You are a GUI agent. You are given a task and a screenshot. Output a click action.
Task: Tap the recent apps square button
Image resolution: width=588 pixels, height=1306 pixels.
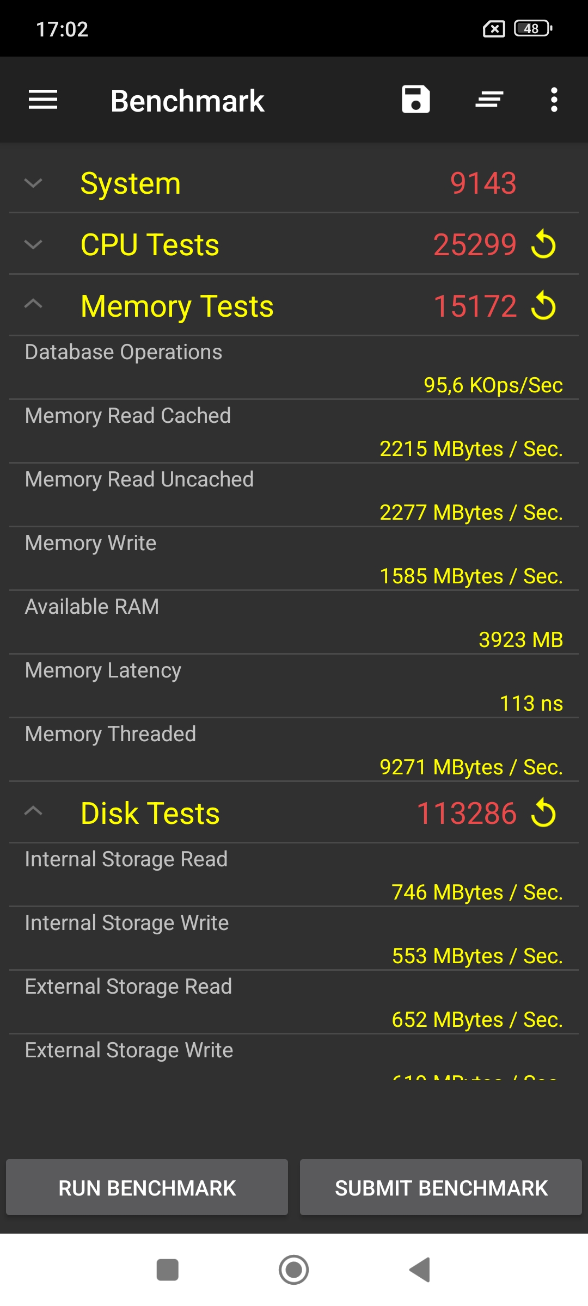pyautogui.click(x=167, y=1270)
